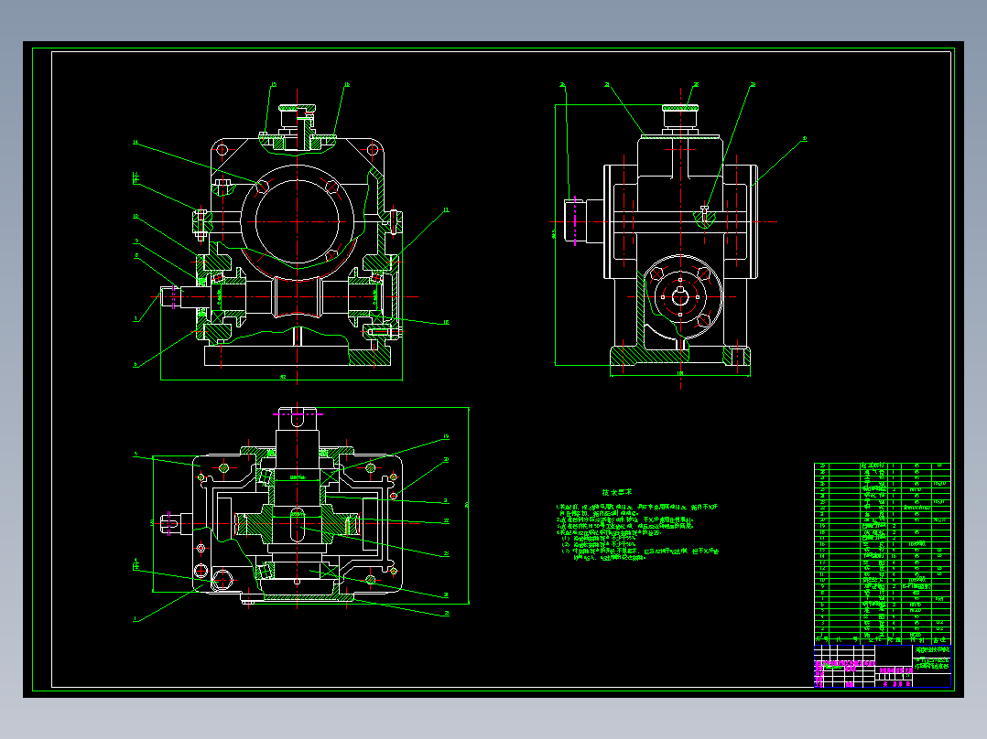Select the bottom plan sectional view
Screen dimensions: 987x739
point(301,512)
